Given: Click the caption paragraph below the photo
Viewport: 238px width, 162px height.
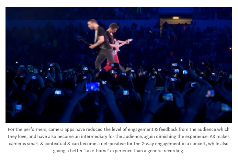Looking at the screenshot, I should (119, 140).
